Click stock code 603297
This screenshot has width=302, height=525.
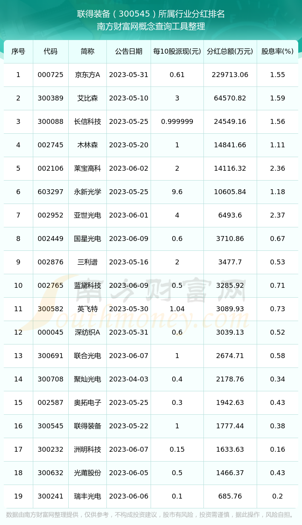pos(51,192)
